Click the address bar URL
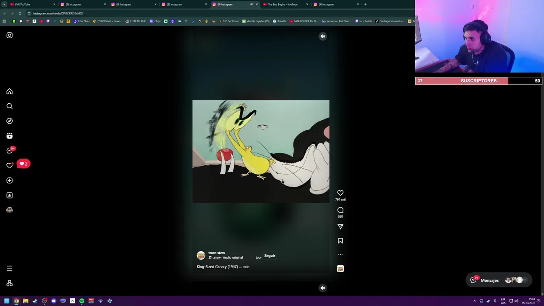The height and width of the screenshot is (306, 544). click(x=58, y=13)
